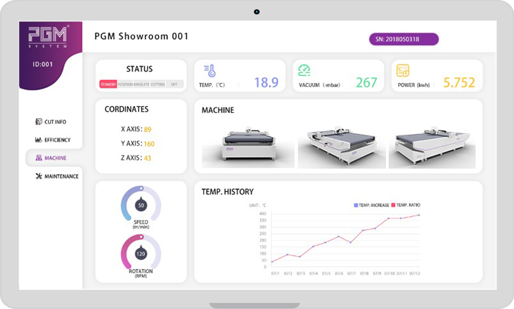Click the Cut Info sidebar icon
Viewport: 514px width, 309px height.
tap(39, 121)
